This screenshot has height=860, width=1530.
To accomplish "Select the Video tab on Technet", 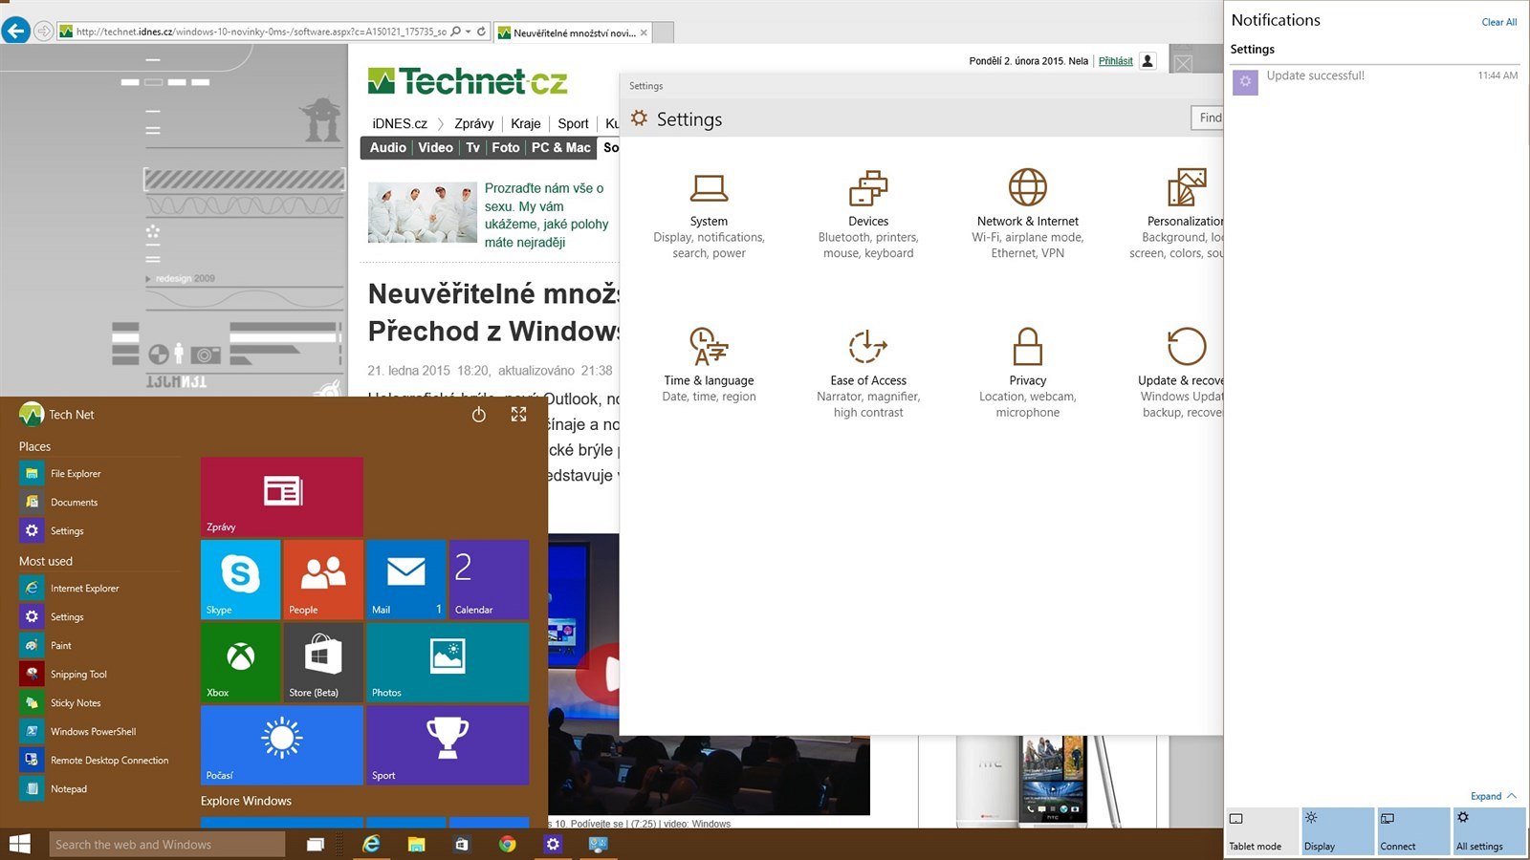I will pyautogui.click(x=435, y=148).
